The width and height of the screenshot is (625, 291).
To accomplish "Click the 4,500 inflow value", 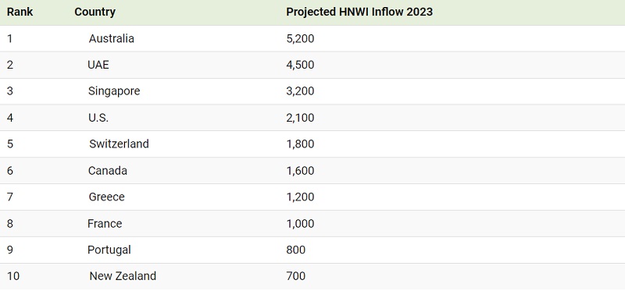I will click(300, 65).
